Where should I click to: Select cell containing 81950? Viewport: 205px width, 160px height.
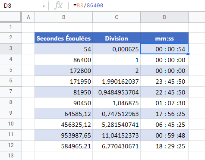click(63, 92)
